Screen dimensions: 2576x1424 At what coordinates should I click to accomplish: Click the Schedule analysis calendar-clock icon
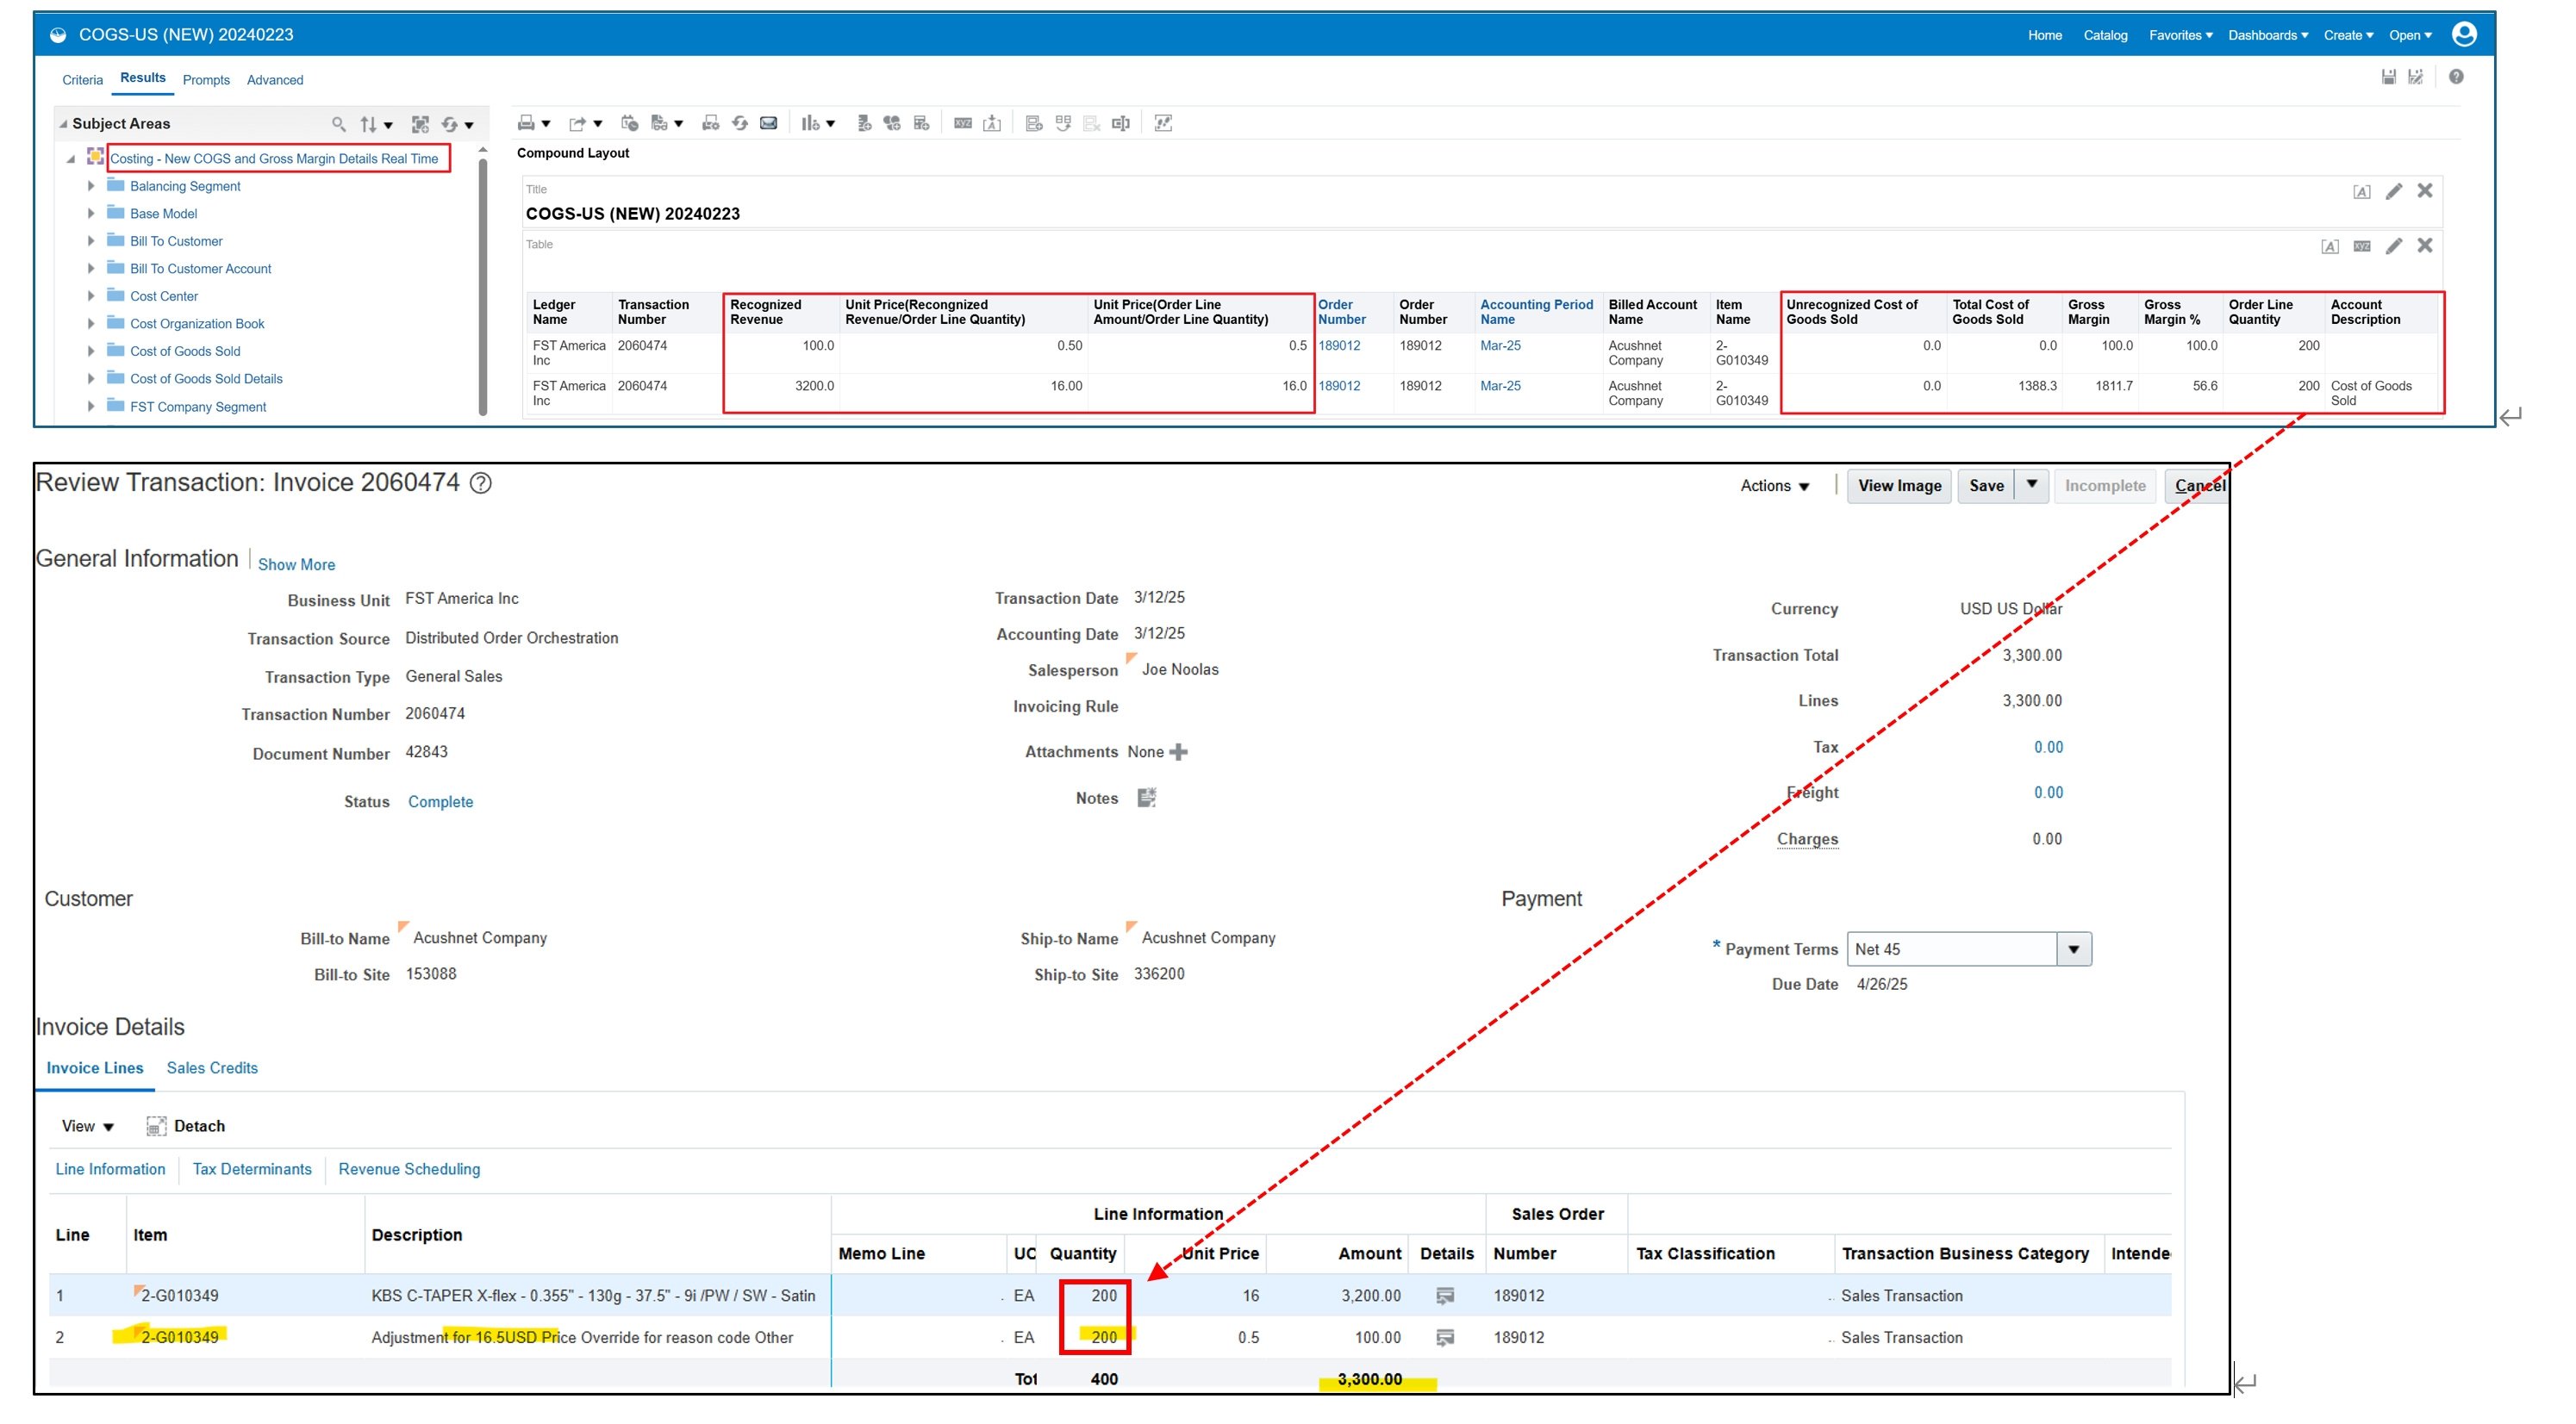[x=629, y=123]
